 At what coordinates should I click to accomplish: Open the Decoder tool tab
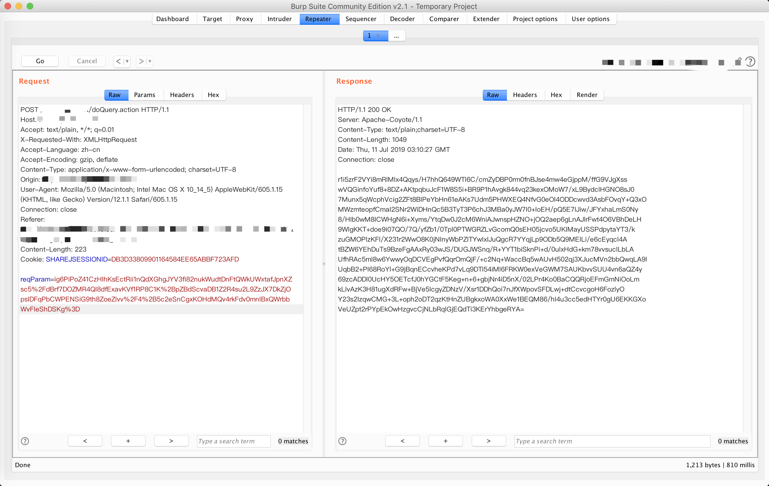click(402, 19)
